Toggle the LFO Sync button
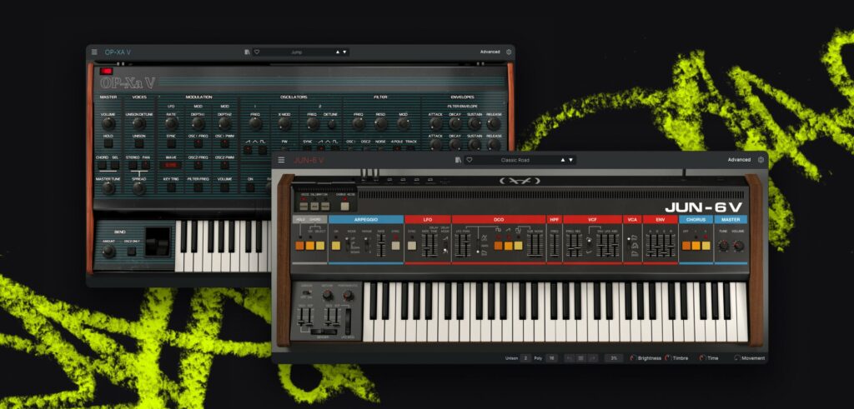Screen dimensions: 854x409 tap(412, 245)
